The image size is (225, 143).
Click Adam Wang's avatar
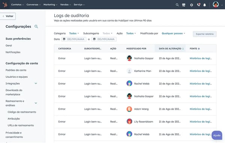pos(129,109)
